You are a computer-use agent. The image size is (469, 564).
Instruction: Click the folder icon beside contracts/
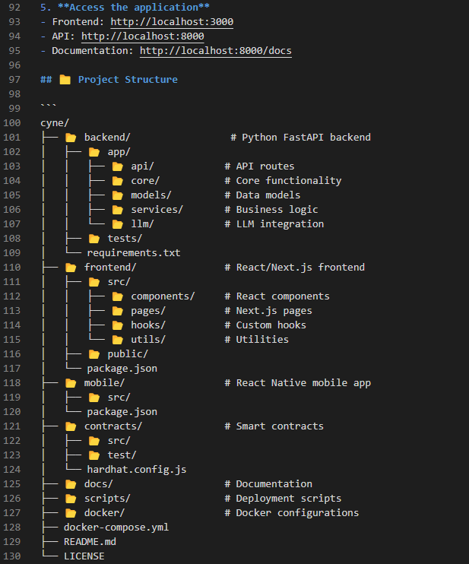(x=71, y=426)
